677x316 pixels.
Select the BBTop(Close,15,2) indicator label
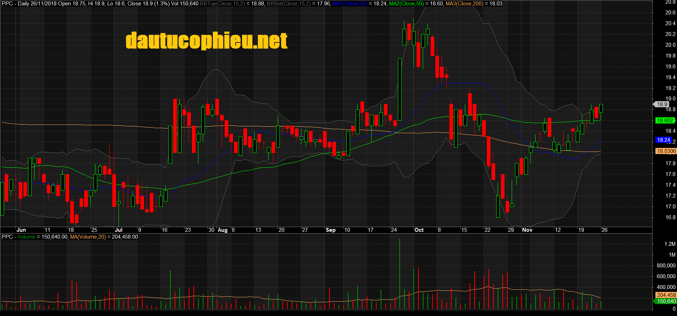tap(222, 4)
